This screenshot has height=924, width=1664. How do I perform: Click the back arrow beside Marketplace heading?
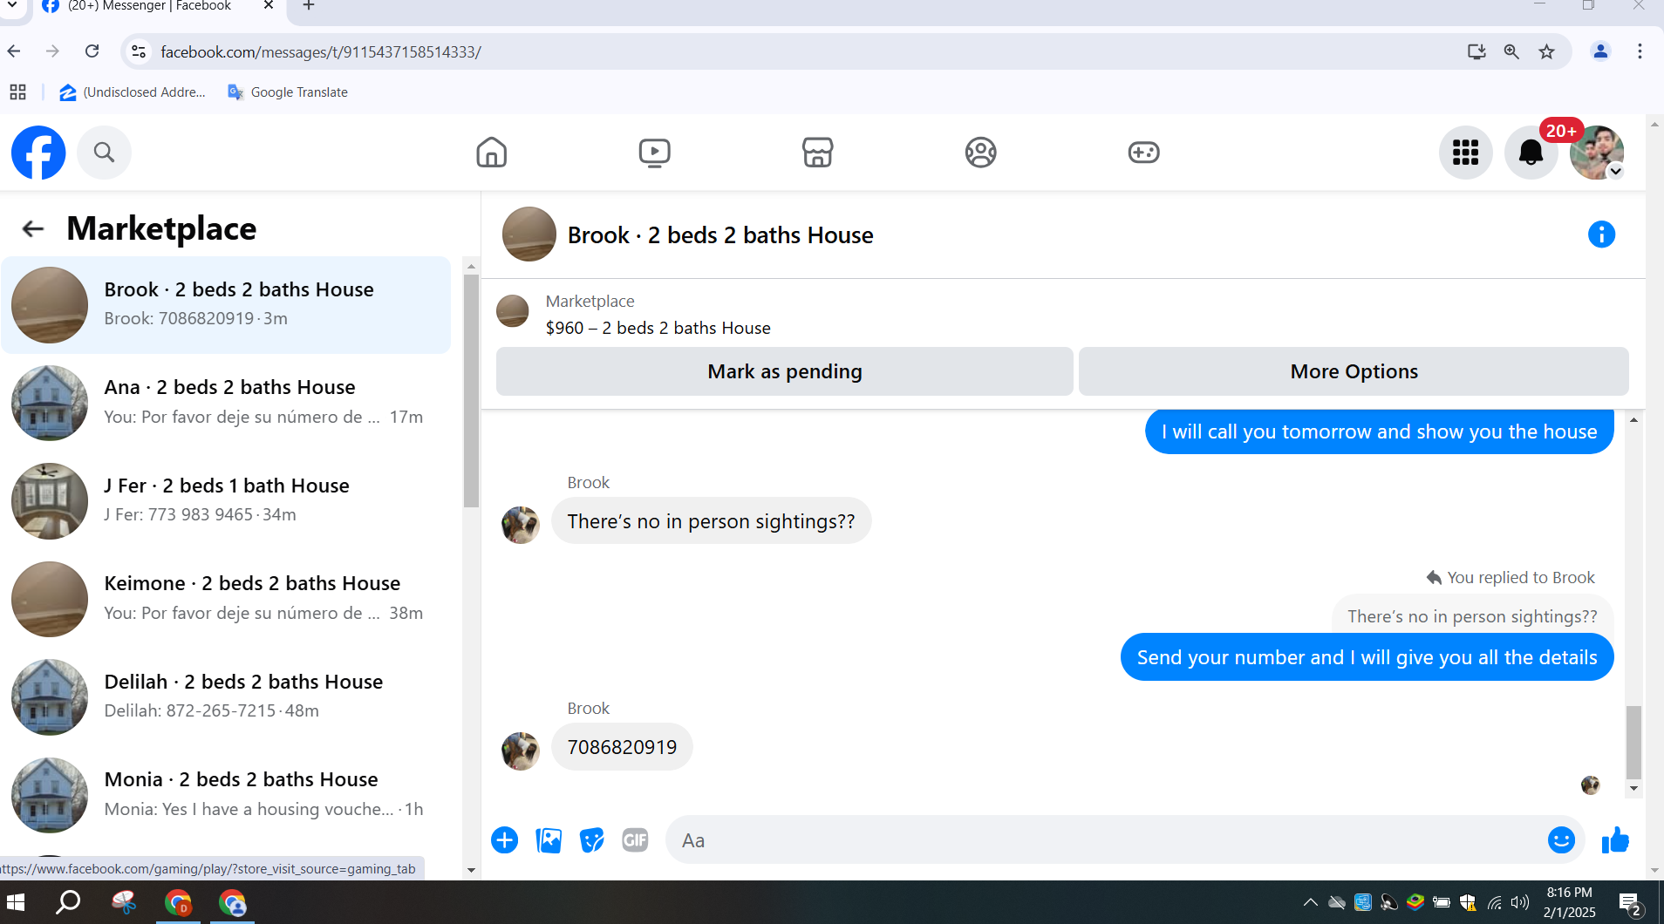[x=33, y=229]
